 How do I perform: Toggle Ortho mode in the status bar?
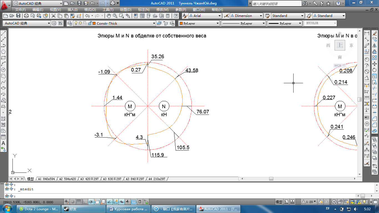tap(85, 202)
